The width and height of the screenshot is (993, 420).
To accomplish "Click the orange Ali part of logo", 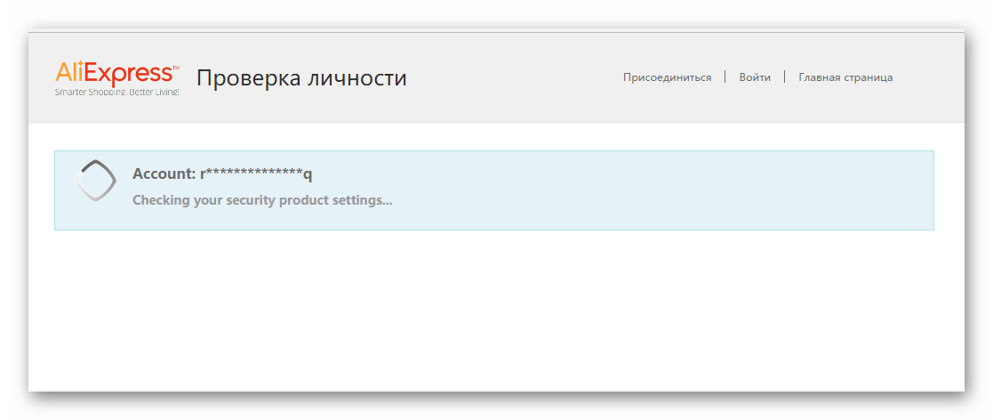I will tap(72, 73).
